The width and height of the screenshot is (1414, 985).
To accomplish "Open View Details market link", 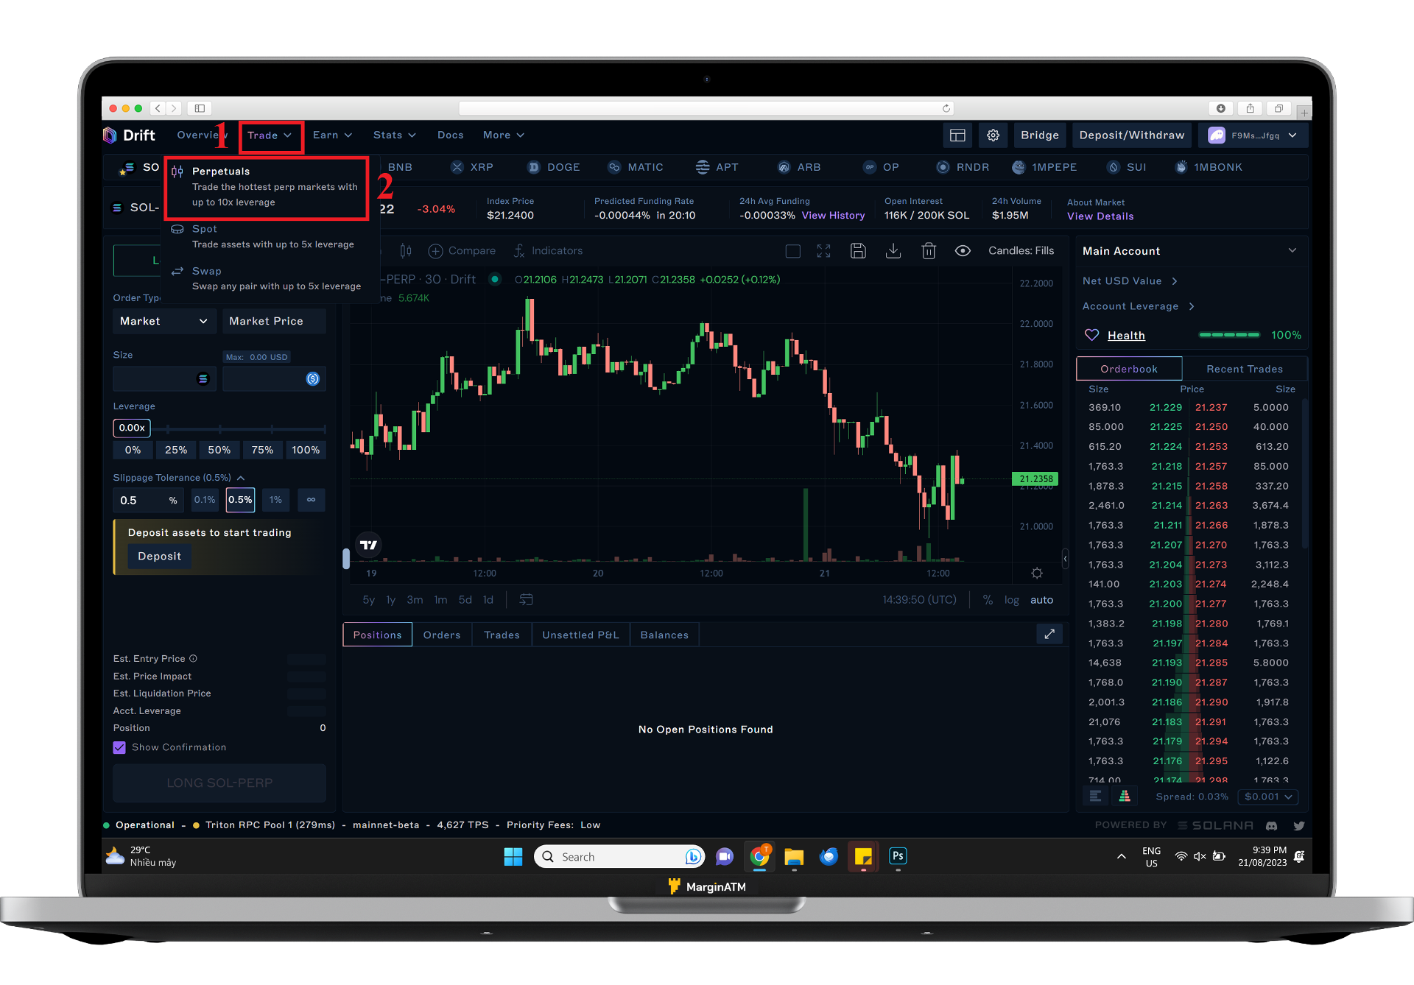I will [x=1100, y=216].
